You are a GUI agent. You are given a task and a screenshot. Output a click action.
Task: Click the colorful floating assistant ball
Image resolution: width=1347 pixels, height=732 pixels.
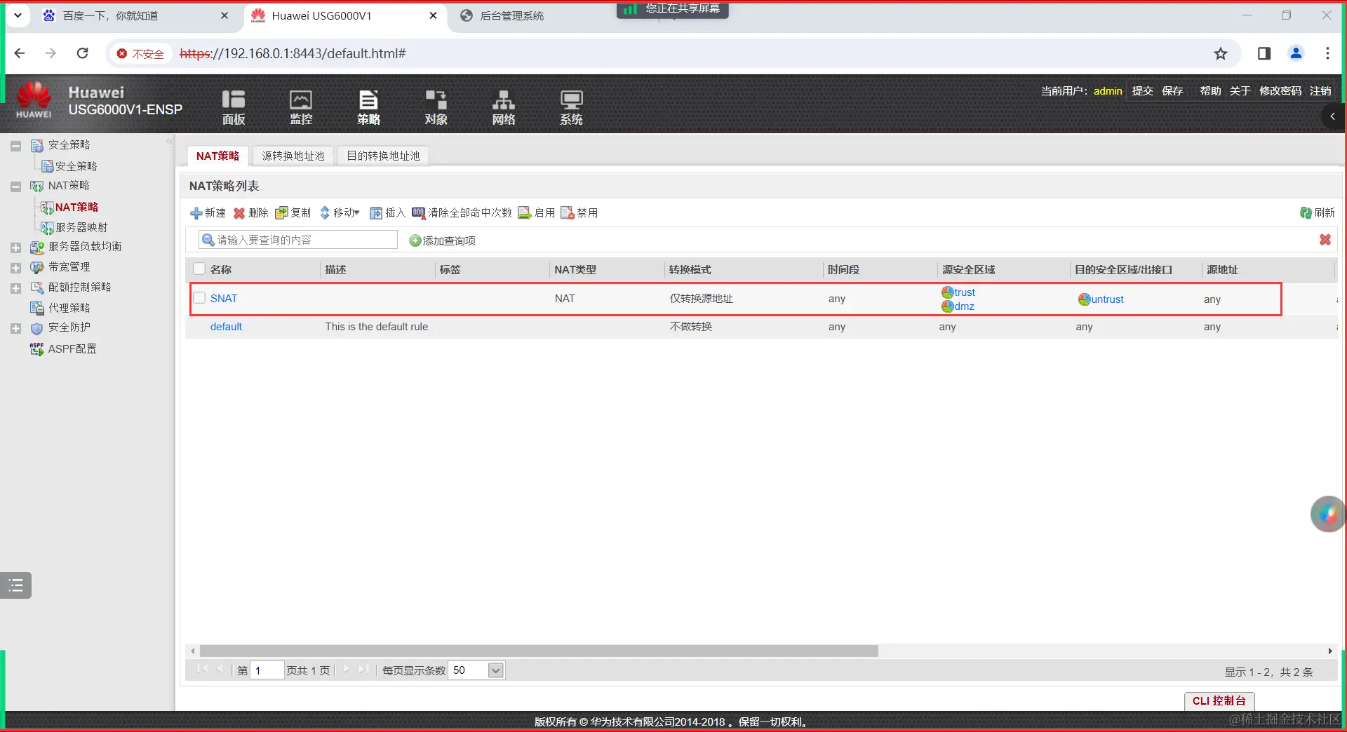click(1328, 514)
